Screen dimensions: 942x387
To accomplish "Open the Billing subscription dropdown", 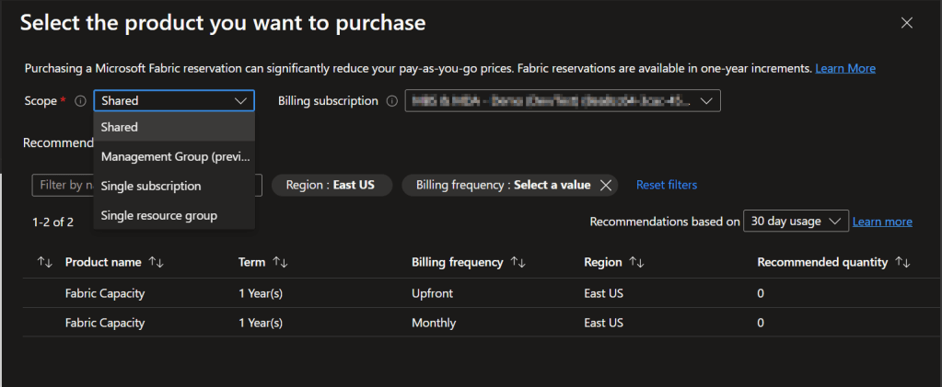I will [x=705, y=101].
